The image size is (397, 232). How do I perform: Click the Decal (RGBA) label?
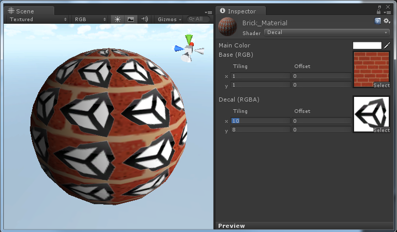click(239, 100)
